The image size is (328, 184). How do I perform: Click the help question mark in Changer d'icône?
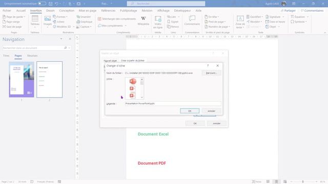pos(208,65)
